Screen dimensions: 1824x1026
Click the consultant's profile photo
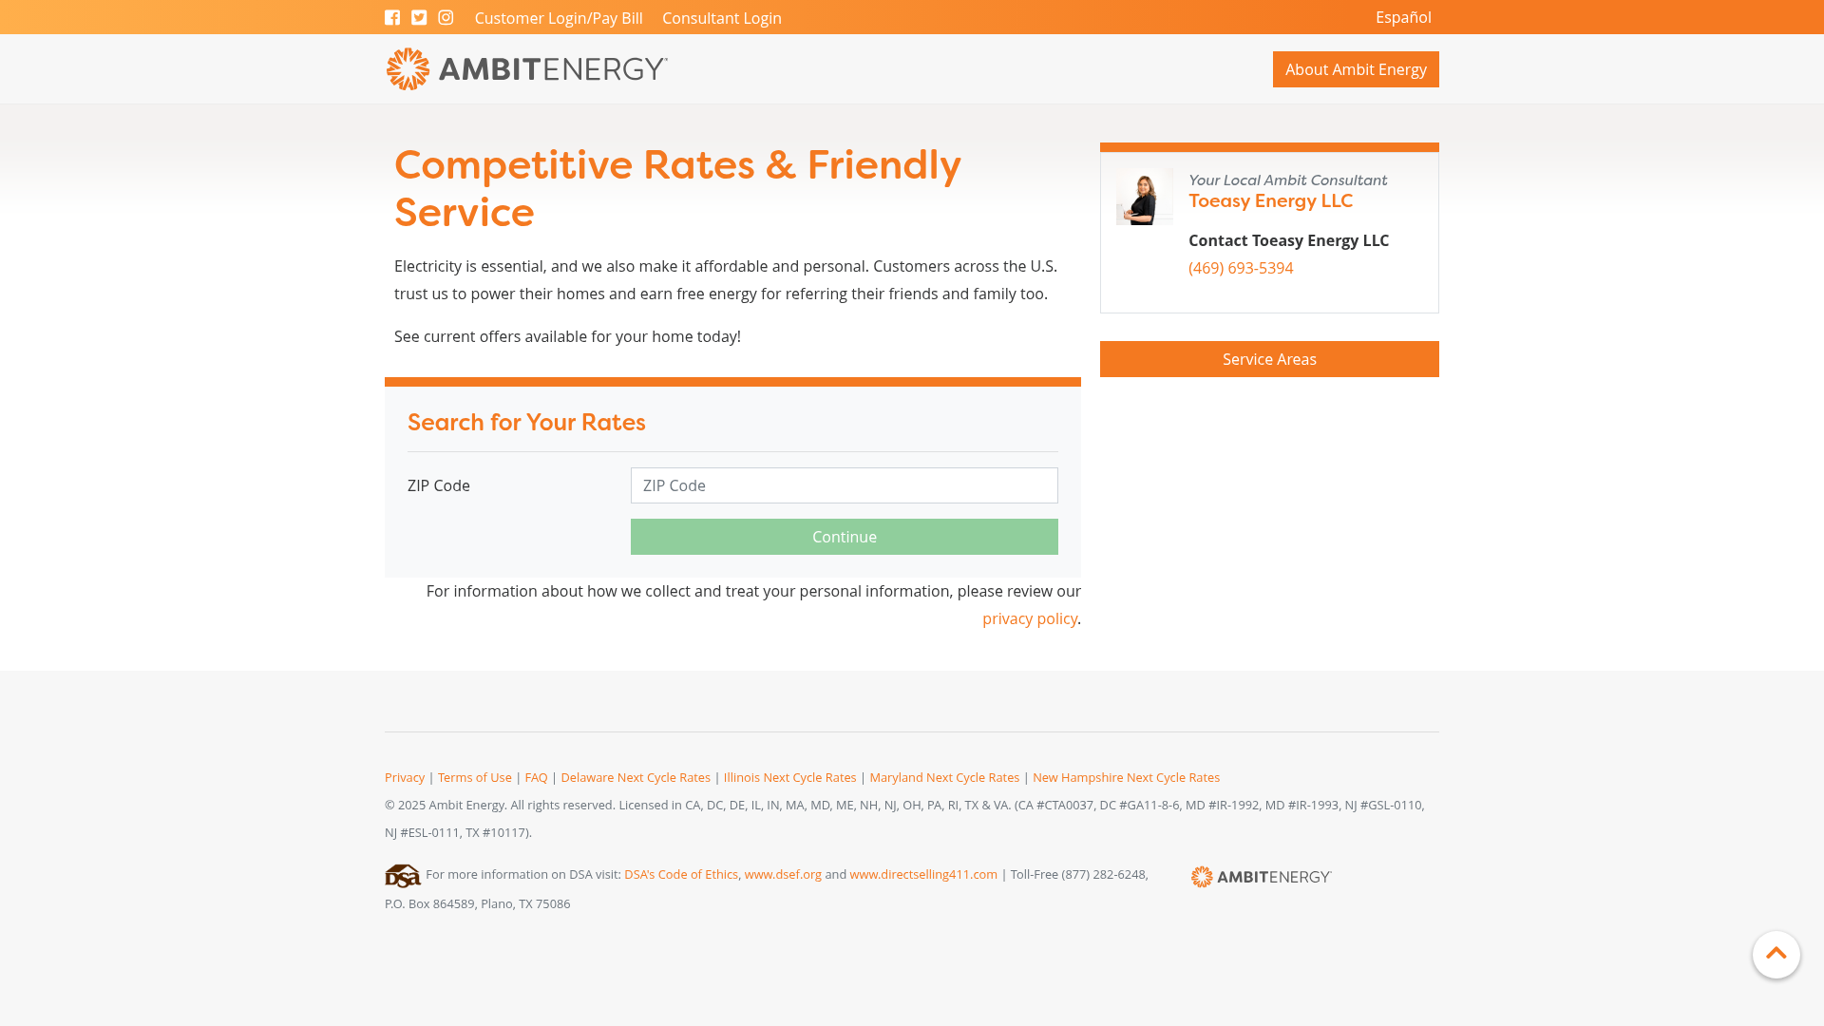pyautogui.click(x=1144, y=197)
